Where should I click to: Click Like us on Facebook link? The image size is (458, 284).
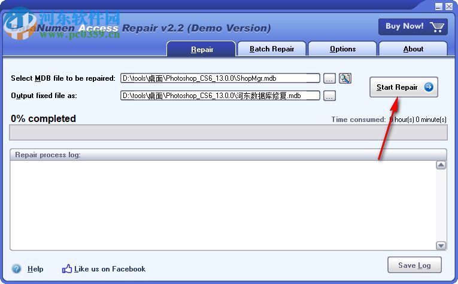click(x=110, y=269)
